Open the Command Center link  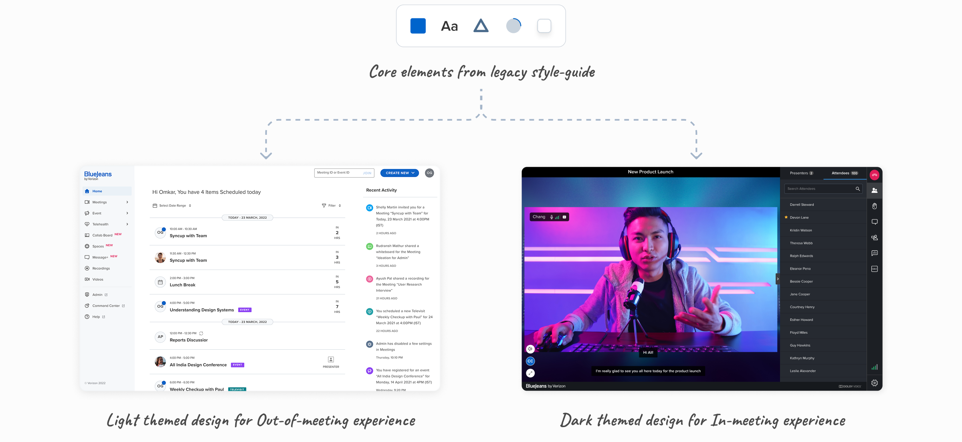tap(106, 306)
